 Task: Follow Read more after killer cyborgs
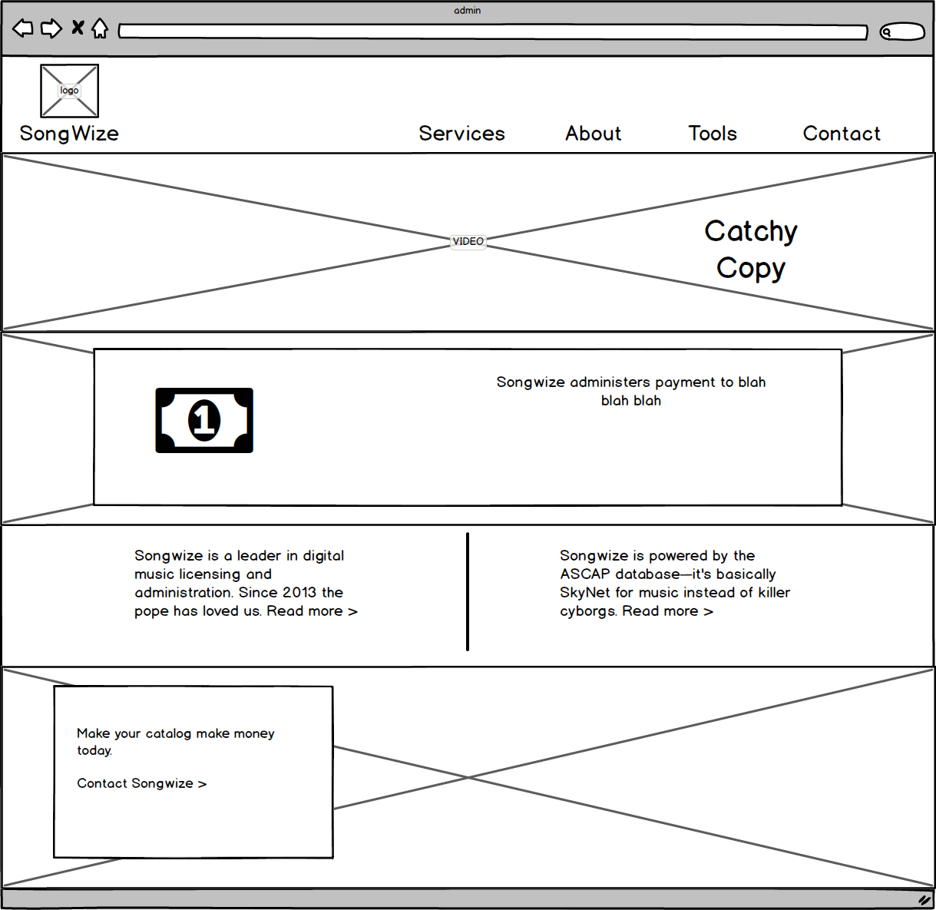tap(667, 611)
